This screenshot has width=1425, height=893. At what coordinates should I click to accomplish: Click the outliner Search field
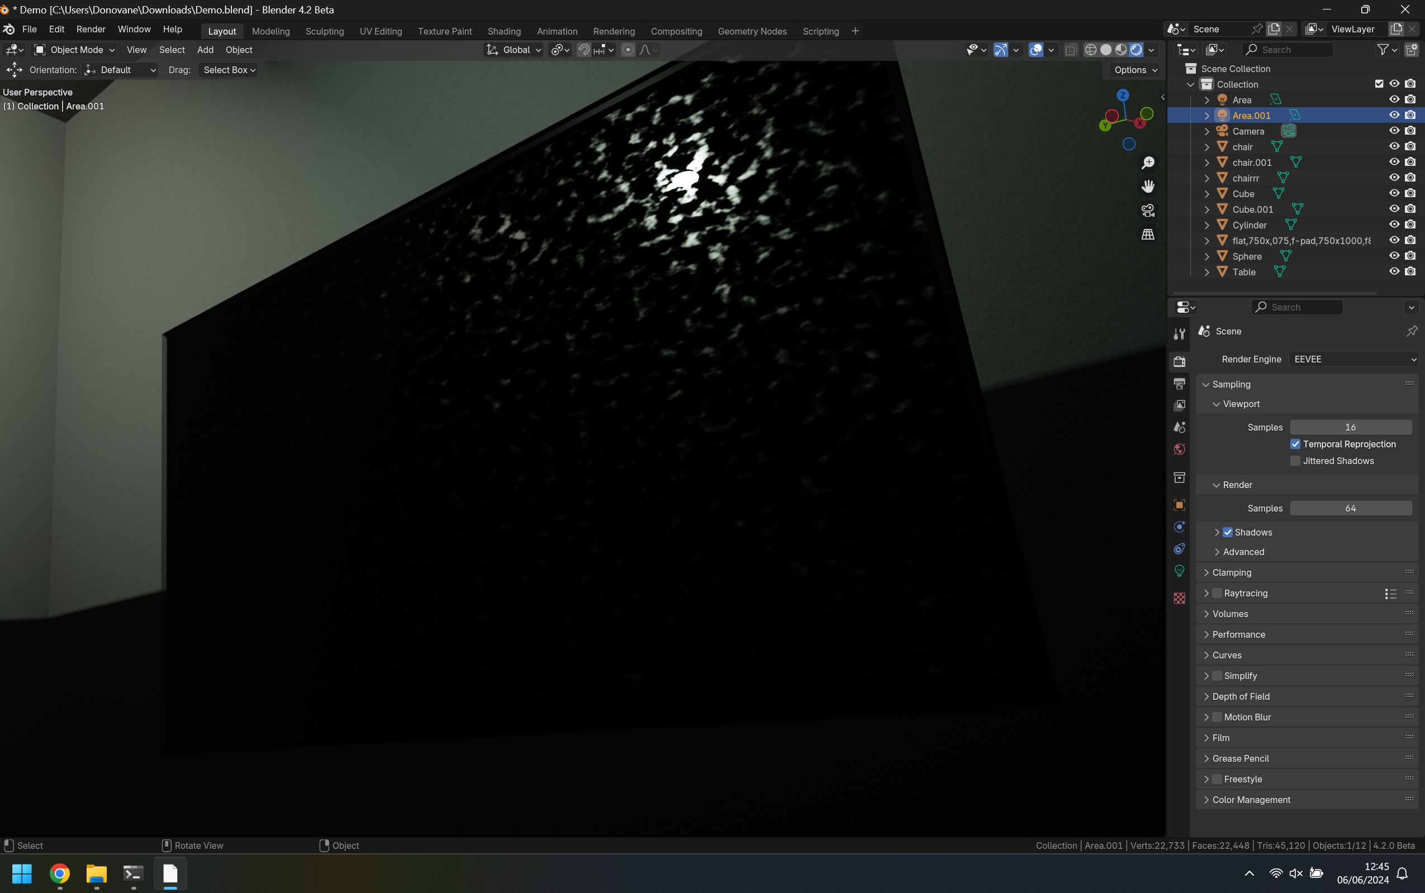coord(1288,50)
